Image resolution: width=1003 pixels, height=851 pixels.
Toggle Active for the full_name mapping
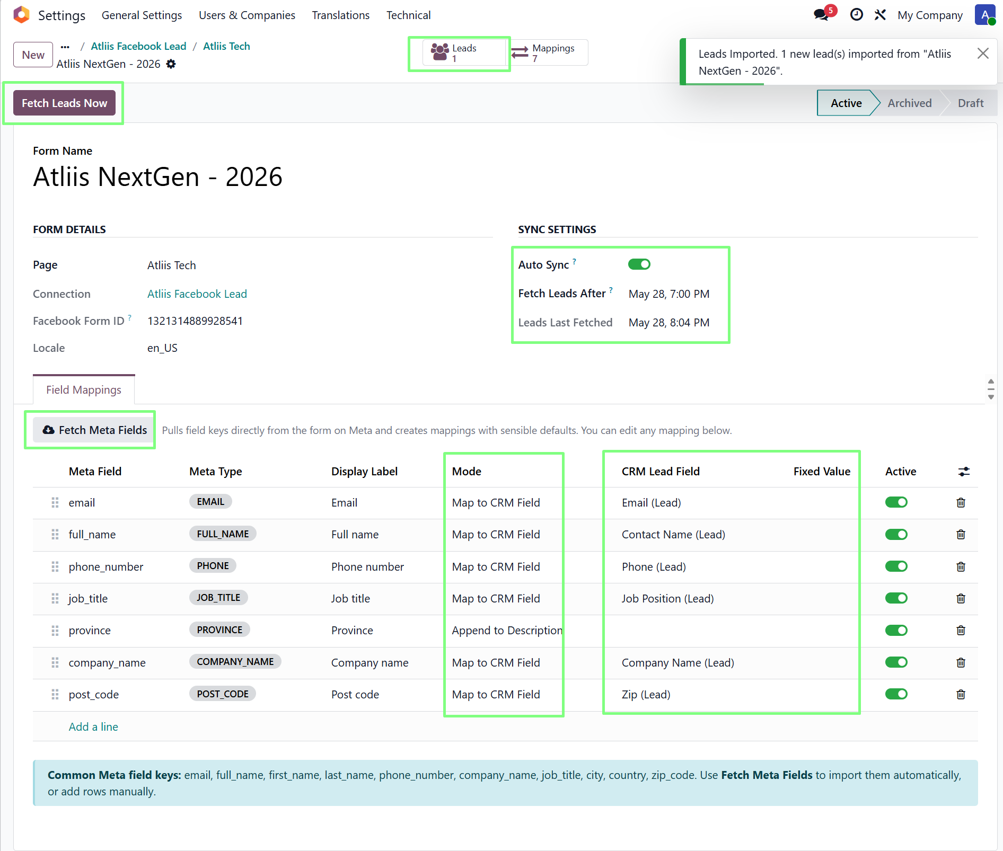[896, 534]
